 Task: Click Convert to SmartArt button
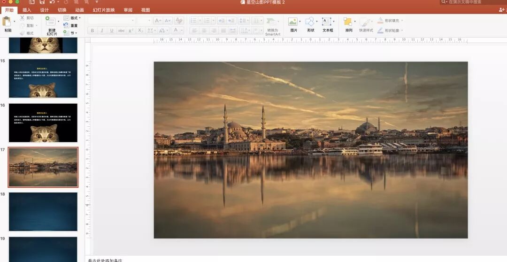pyautogui.click(x=273, y=26)
